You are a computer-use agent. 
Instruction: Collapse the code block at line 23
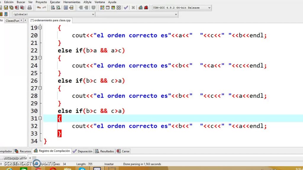pos(40,58)
